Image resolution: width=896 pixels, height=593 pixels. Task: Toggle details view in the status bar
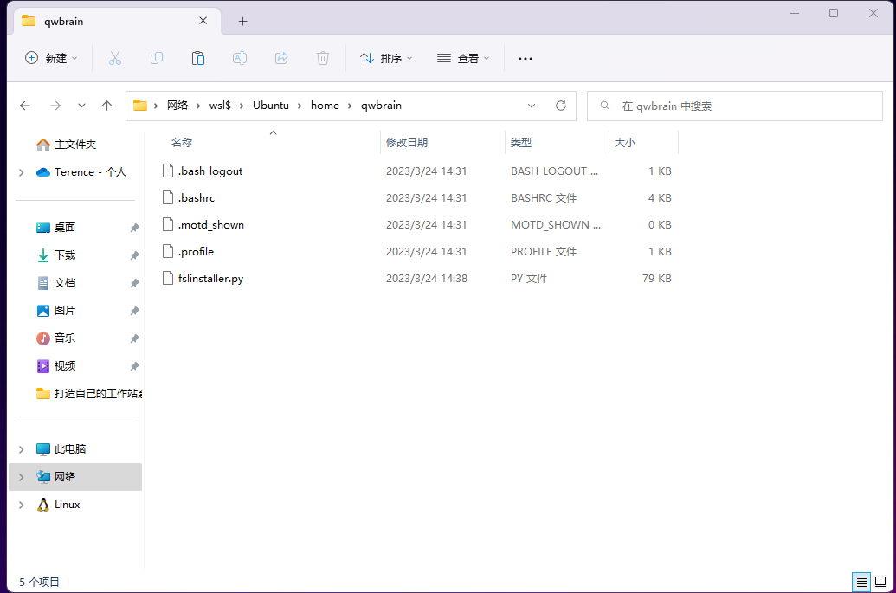861,582
